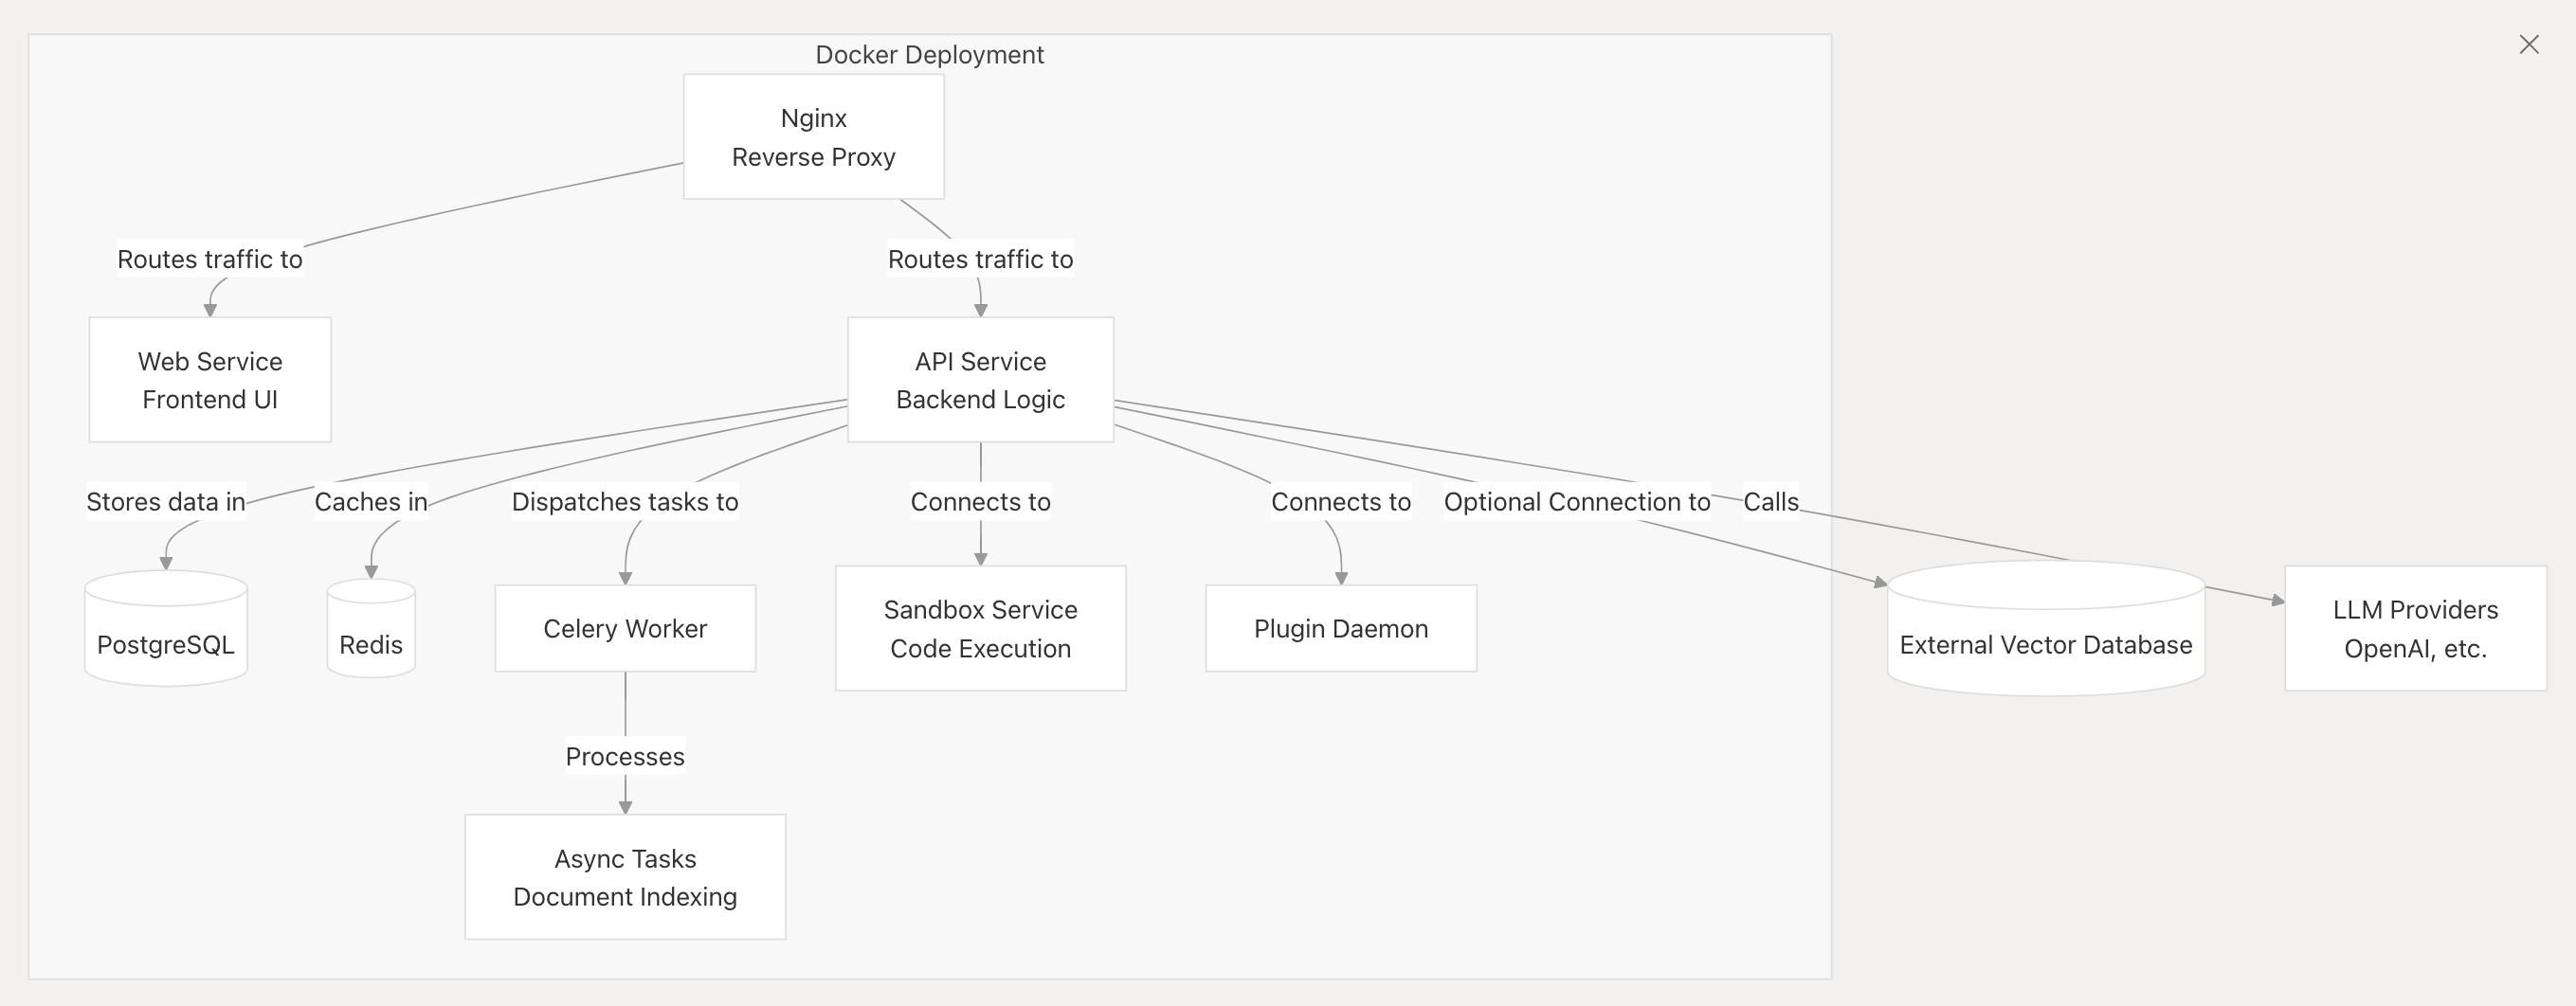Click the External Vector Database cylinder
This screenshot has width=2576, height=1006.
click(2046, 628)
